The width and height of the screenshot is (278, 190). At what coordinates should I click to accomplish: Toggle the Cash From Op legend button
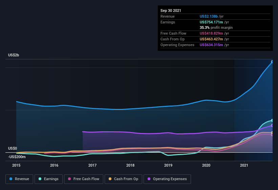pos(123,179)
